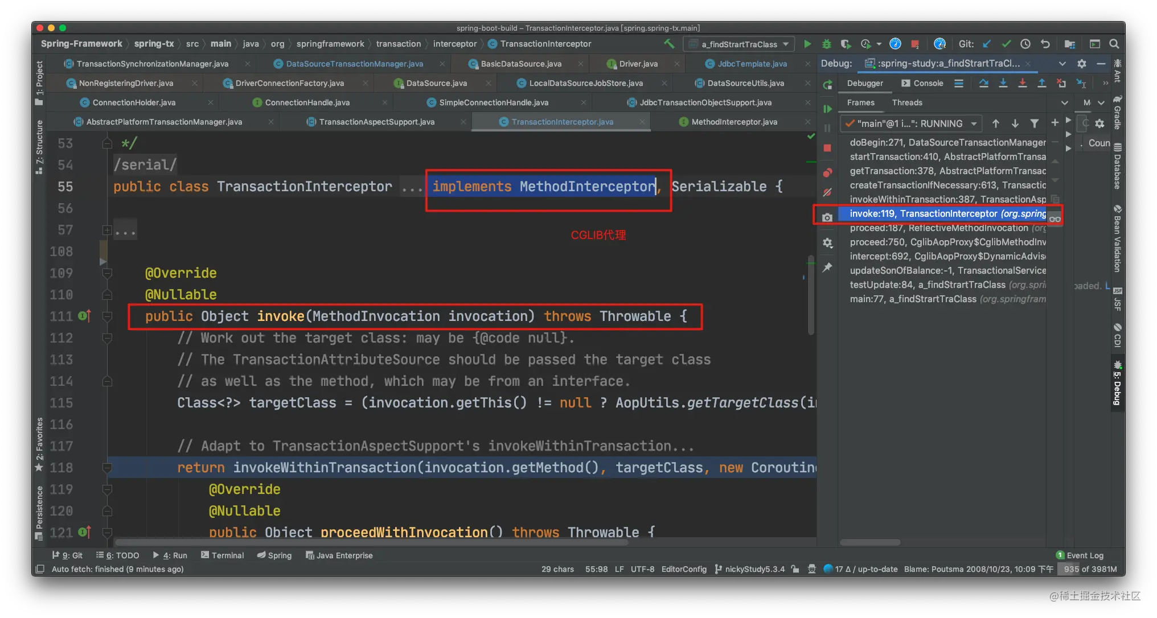Pin the debug tab with the pin icon
This screenshot has height=618, width=1157.
click(827, 267)
